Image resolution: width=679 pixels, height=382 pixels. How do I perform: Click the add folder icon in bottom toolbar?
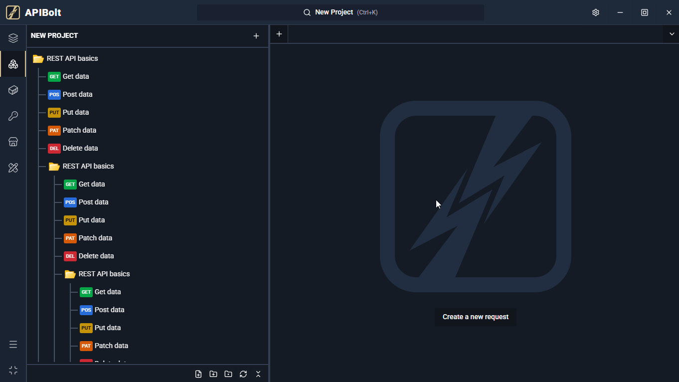213,374
